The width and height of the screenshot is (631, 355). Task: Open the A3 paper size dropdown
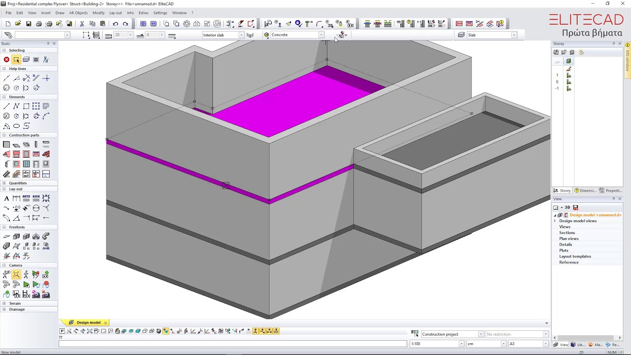pos(545,344)
